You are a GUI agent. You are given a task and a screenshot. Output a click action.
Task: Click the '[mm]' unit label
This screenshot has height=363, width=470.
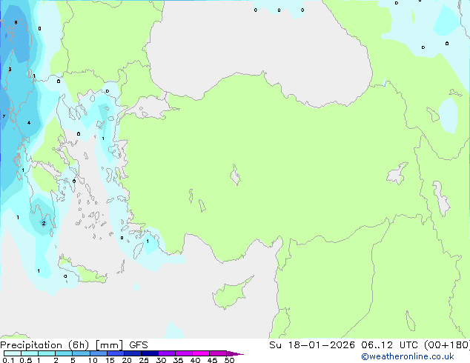pyautogui.click(x=109, y=345)
